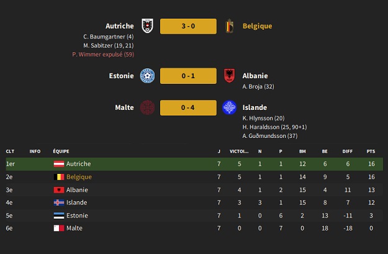Click the Estonie football crest icon

pyautogui.click(x=147, y=76)
